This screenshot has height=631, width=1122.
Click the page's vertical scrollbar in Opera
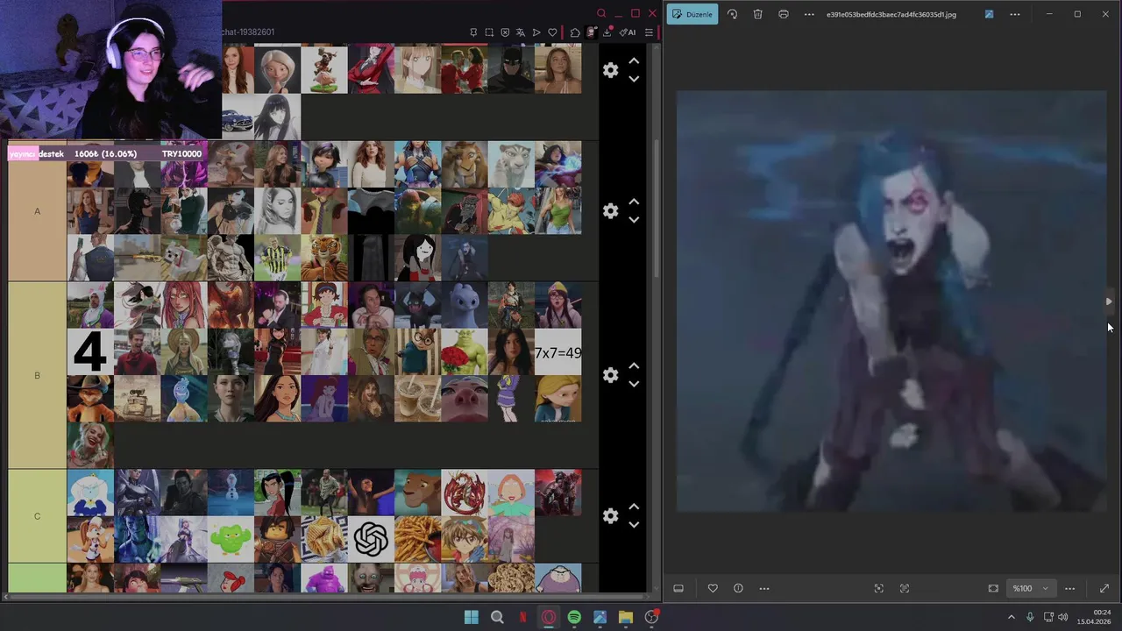click(x=656, y=210)
